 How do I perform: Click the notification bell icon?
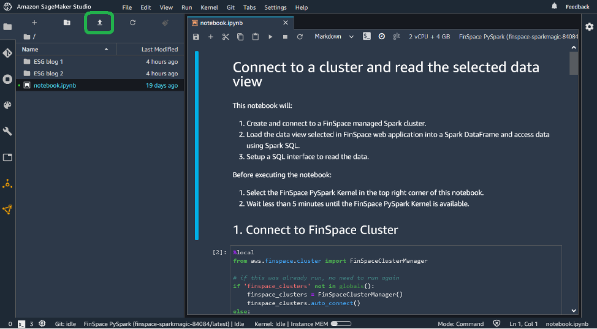pyautogui.click(x=554, y=6)
